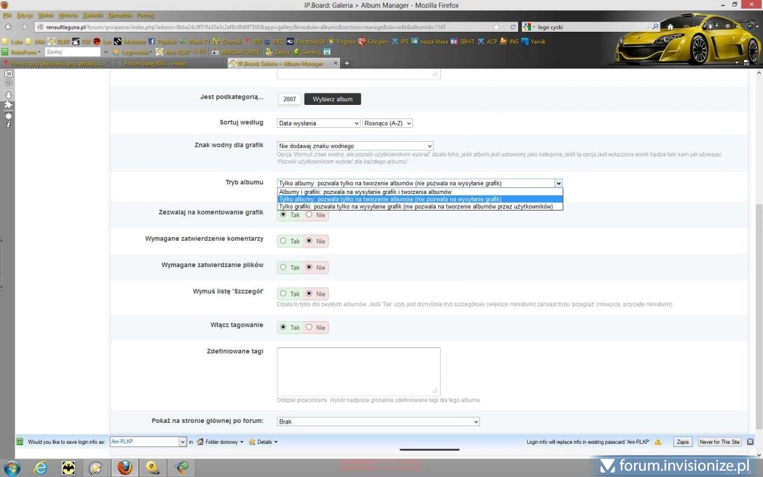Select 'Nie' for Włącz tagowanie
The width and height of the screenshot is (763, 477).
click(310, 327)
